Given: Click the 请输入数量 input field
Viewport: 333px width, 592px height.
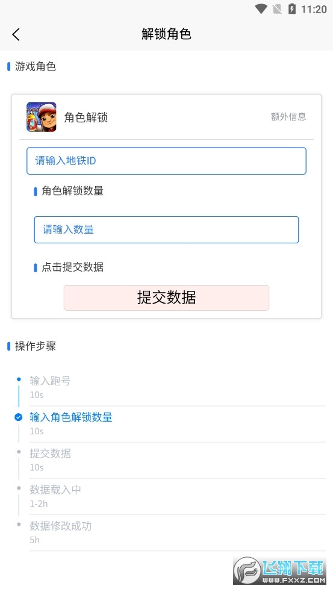Looking at the screenshot, I should click(x=166, y=229).
